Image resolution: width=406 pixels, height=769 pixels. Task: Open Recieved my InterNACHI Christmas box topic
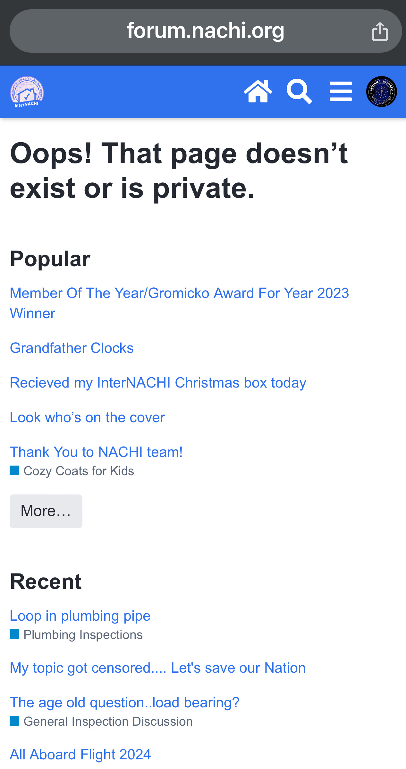point(158,383)
